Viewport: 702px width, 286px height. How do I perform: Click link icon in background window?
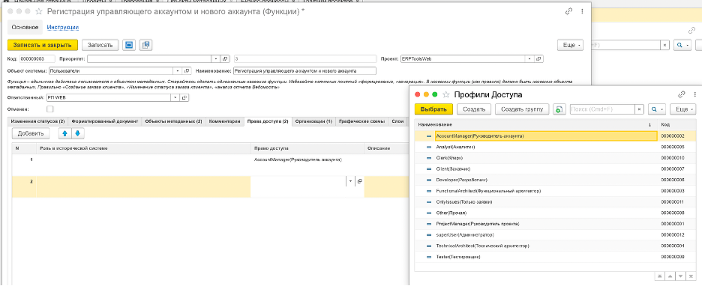pos(691,31)
